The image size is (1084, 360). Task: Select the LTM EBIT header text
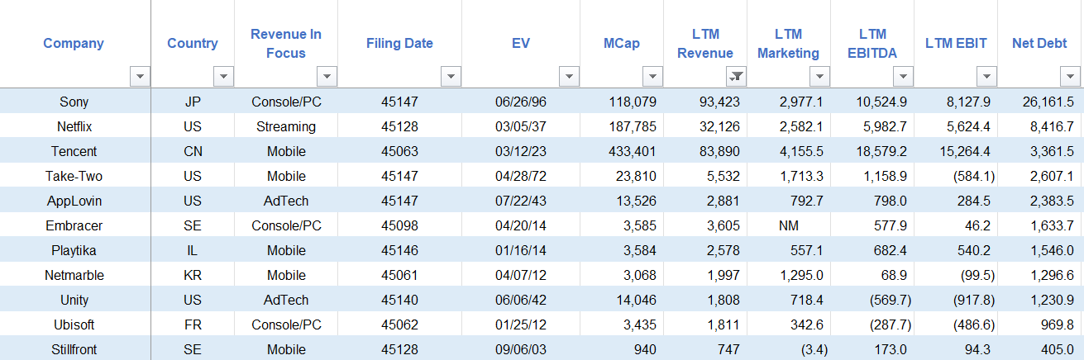[x=956, y=43]
